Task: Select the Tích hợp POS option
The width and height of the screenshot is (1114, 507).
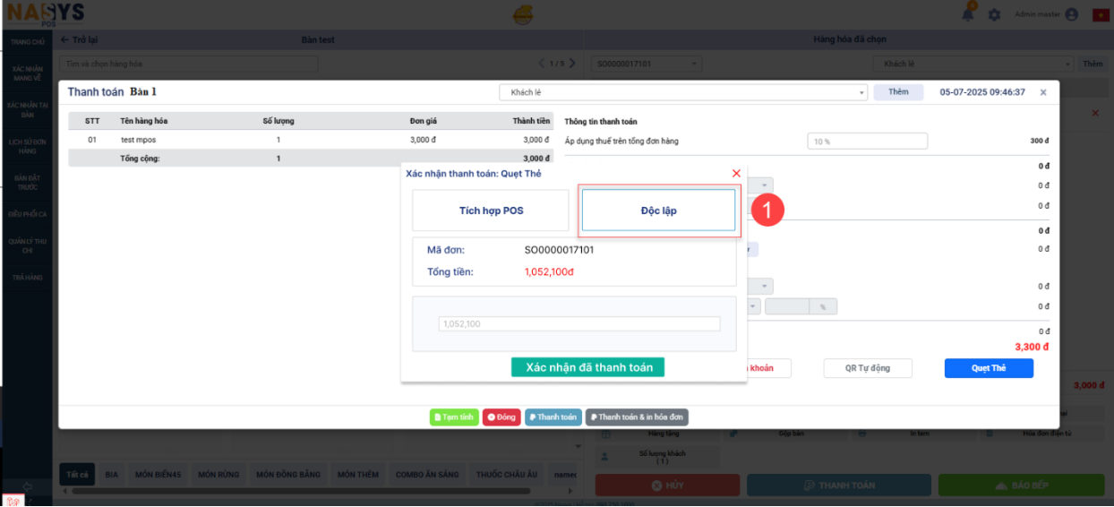Action: pyautogui.click(x=491, y=211)
